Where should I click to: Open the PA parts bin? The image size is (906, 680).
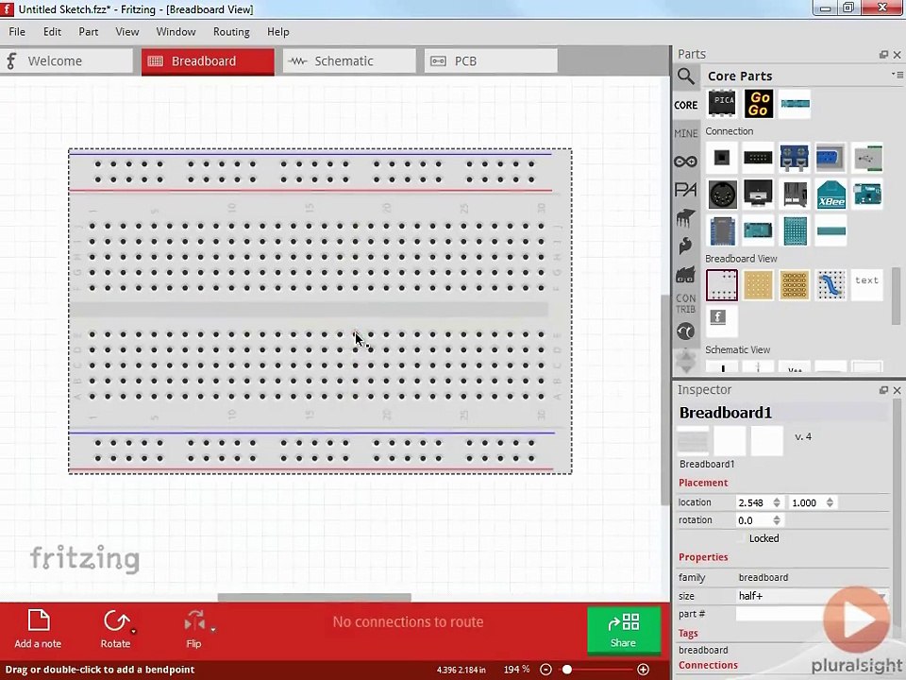686,190
